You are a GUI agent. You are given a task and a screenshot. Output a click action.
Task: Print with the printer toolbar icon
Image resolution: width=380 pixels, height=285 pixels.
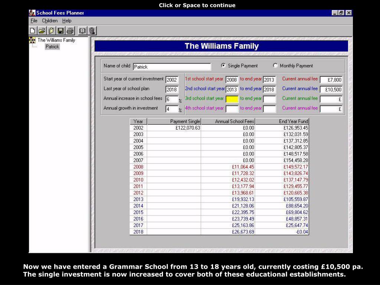(70, 31)
